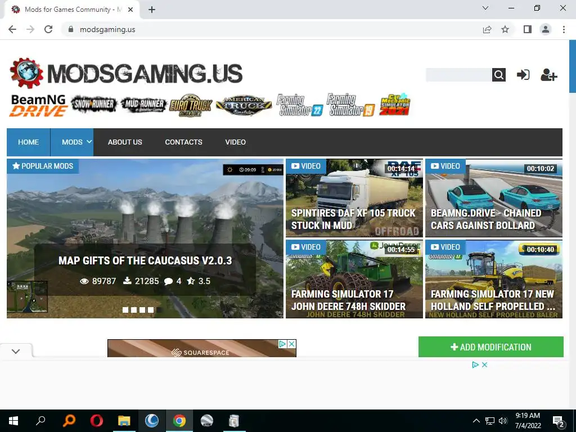Click the volume speaker tray icon
The image size is (576, 432).
(x=503, y=421)
